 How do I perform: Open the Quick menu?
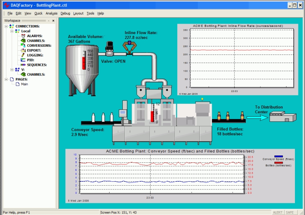click(38, 13)
